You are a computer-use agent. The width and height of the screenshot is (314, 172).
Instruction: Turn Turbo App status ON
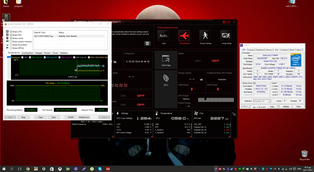[198, 61]
